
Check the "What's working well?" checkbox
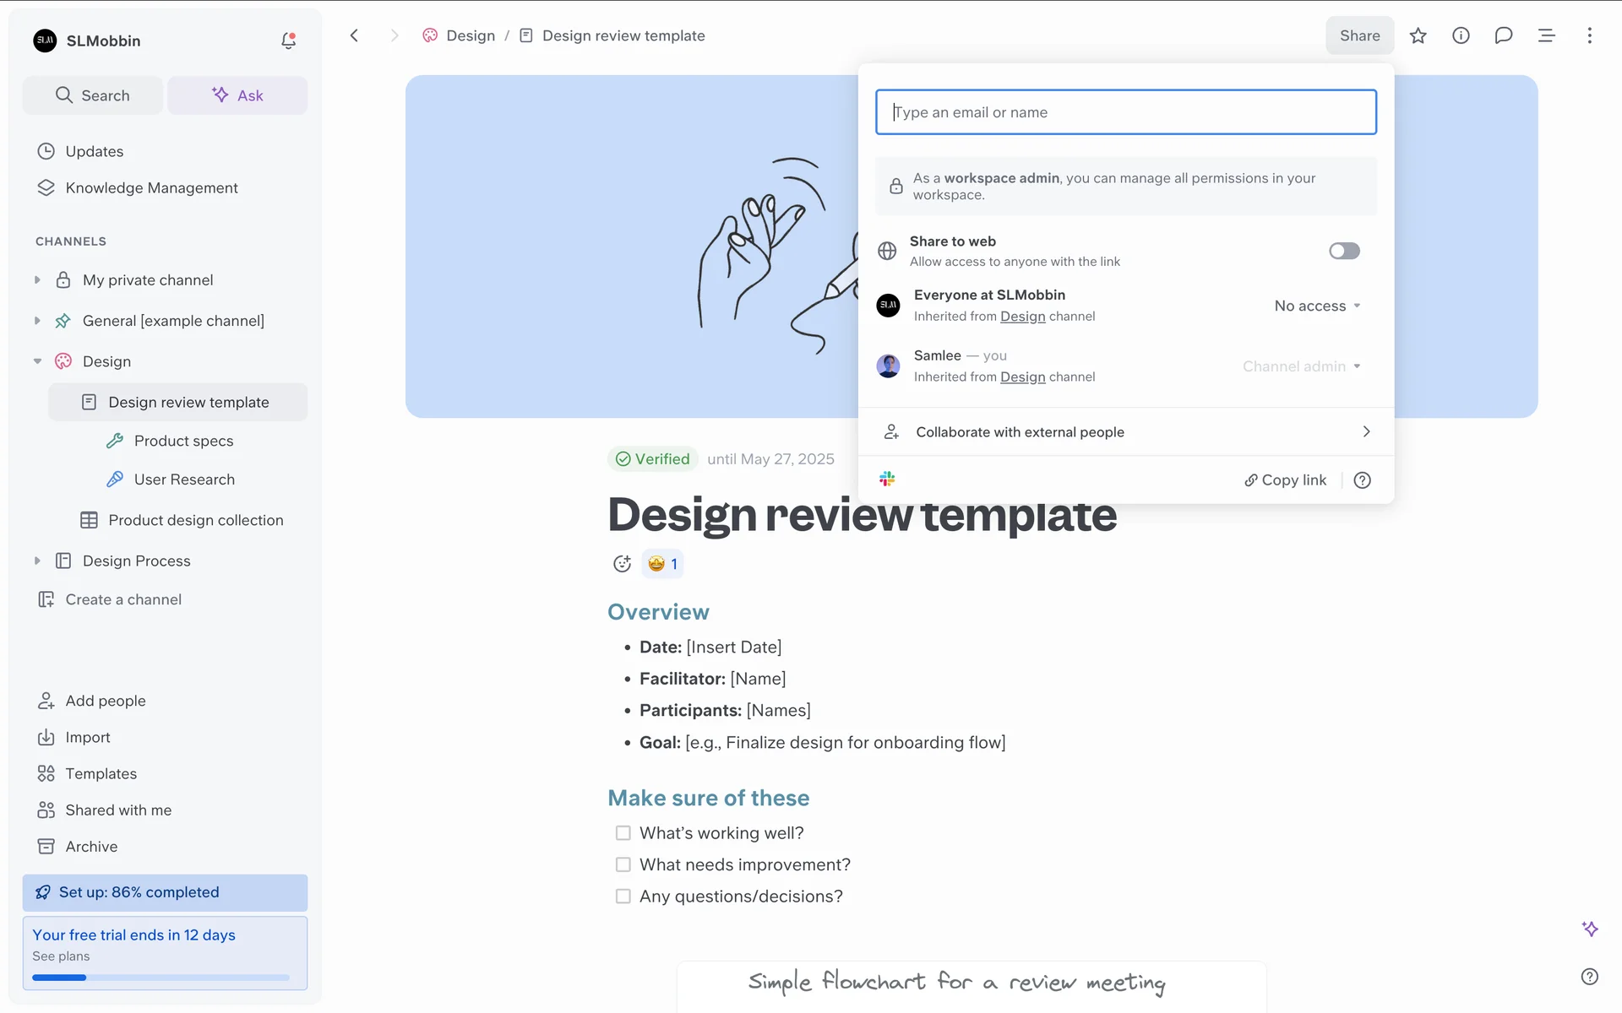[x=623, y=833]
